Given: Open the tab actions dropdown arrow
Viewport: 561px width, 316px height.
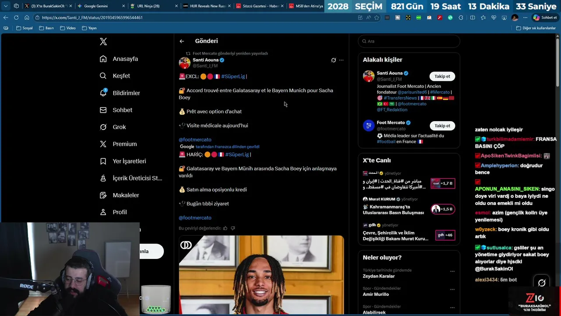Looking at the screenshot, I should pos(5,6).
